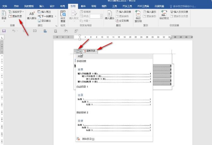Switch to the 邮件 tab
The image size is (212, 145).
coord(83,6)
